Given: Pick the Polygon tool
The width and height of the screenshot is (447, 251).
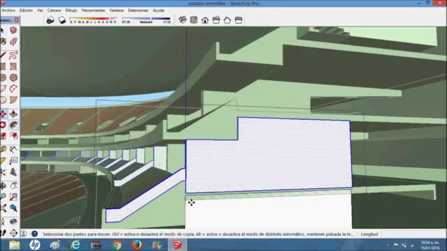Looking at the screenshot, I should point(14,77).
